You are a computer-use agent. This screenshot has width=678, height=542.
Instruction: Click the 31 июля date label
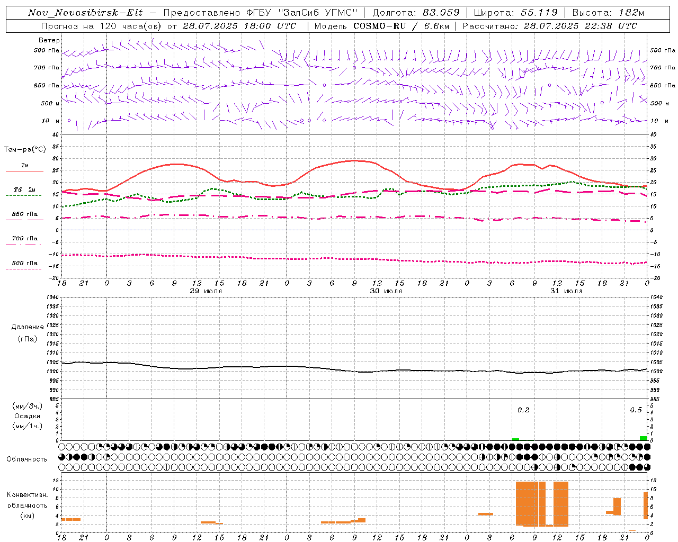[x=566, y=291]
